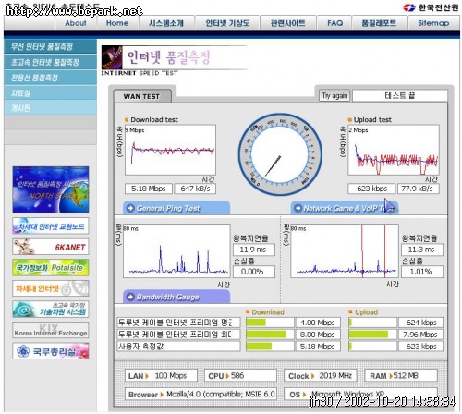Click the Bandwidth Gauge label
The width and height of the screenshot is (462, 414).
point(168,297)
